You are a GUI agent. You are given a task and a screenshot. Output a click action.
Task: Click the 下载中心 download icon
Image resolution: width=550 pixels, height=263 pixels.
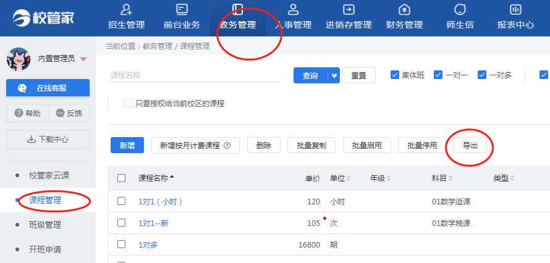pyautogui.click(x=32, y=140)
